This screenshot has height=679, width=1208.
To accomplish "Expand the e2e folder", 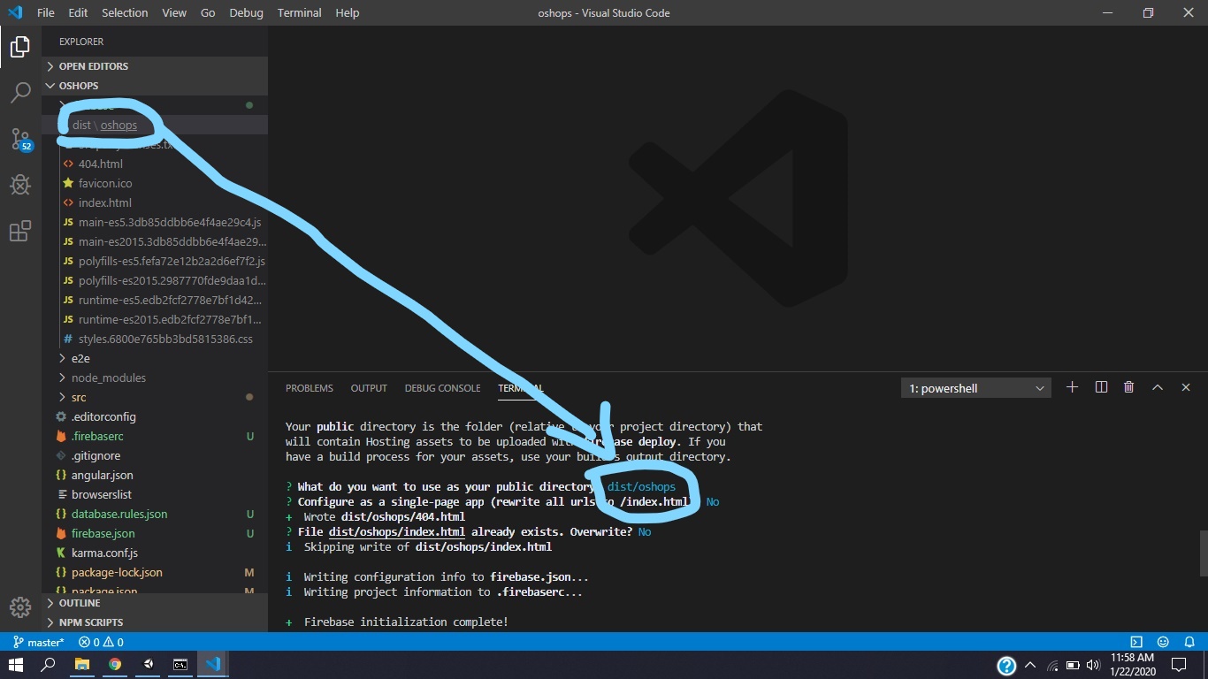I will tap(155, 358).
